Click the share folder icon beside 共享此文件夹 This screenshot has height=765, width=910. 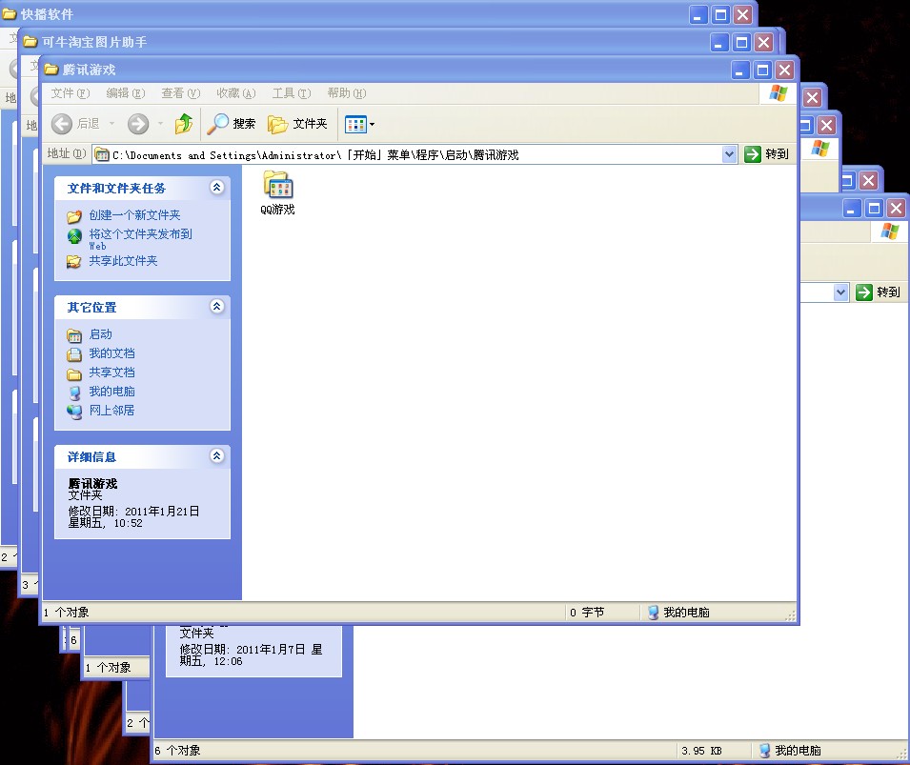point(74,262)
